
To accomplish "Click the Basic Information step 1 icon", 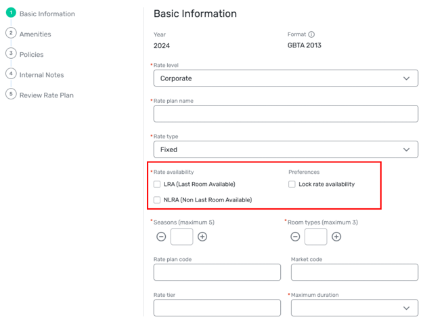I will pos(11,13).
